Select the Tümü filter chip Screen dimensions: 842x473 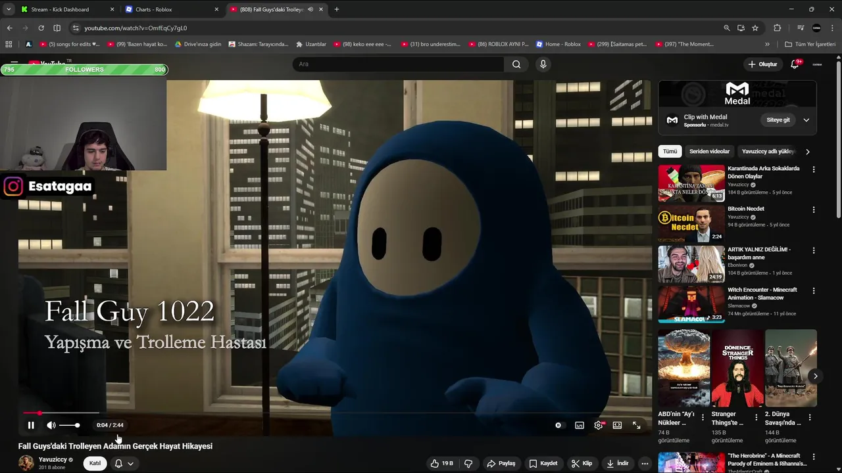(670, 151)
